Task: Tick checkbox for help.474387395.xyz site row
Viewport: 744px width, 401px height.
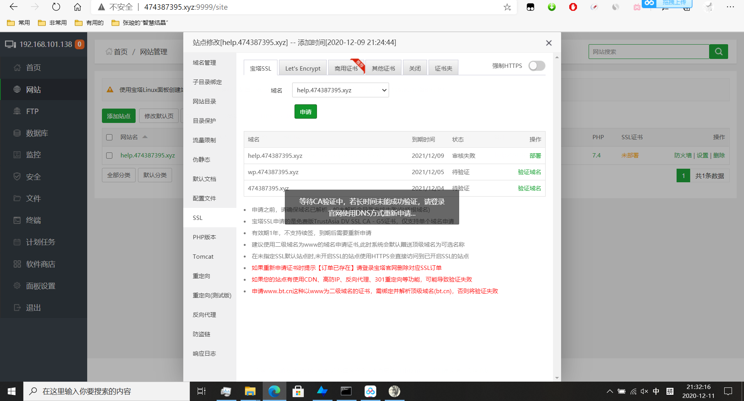Action: 109,156
